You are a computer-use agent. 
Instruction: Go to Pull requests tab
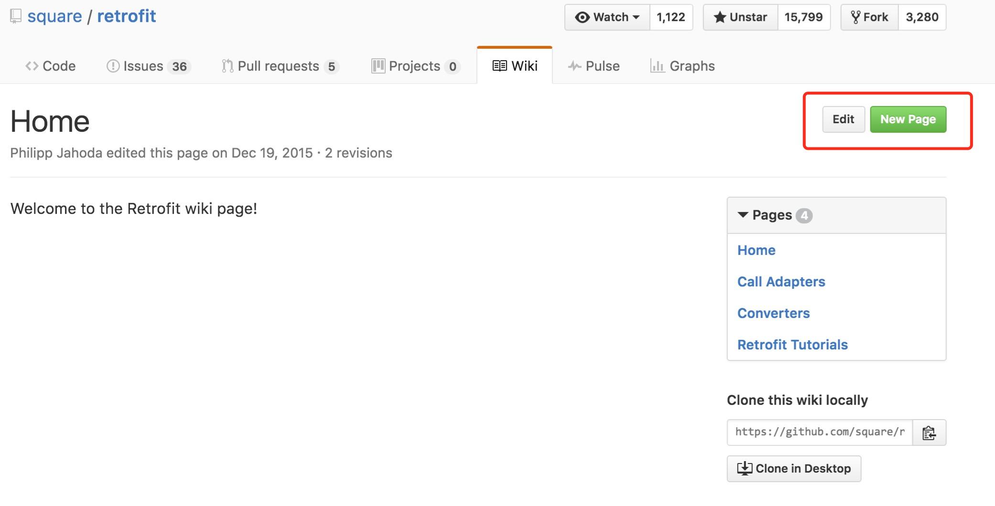[x=280, y=66]
